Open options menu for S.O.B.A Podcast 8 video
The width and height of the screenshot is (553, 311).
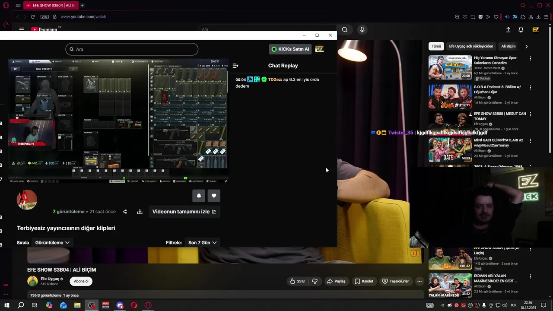(x=531, y=87)
